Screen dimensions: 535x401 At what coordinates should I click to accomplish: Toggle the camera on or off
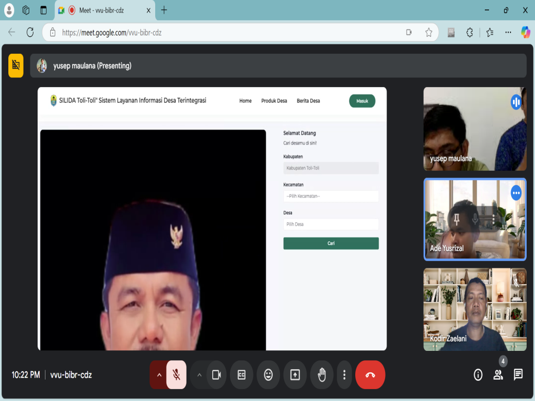click(x=216, y=375)
